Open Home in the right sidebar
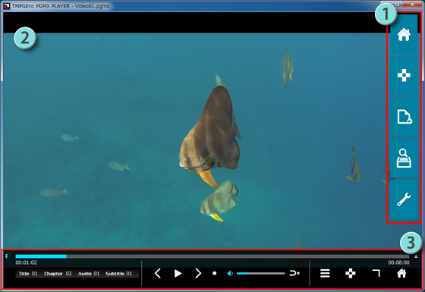The width and height of the screenshot is (425, 292). (x=404, y=35)
